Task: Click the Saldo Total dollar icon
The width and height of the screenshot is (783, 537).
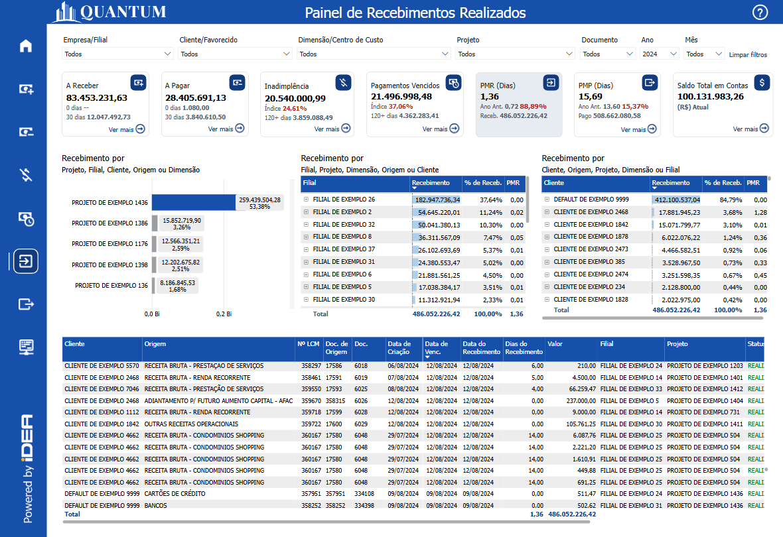Action: coord(762,82)
